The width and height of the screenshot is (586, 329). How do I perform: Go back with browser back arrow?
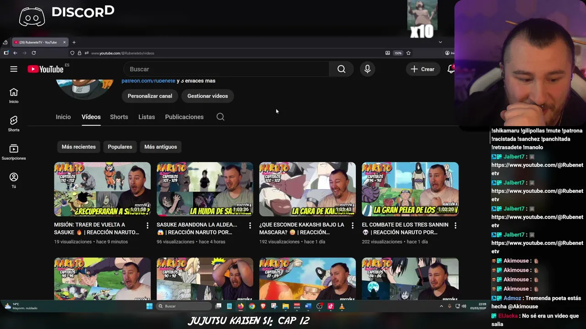pos(15,53)
